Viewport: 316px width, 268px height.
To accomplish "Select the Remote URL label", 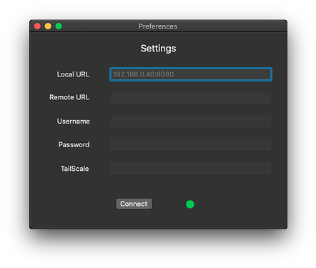I will pos(69,97).
